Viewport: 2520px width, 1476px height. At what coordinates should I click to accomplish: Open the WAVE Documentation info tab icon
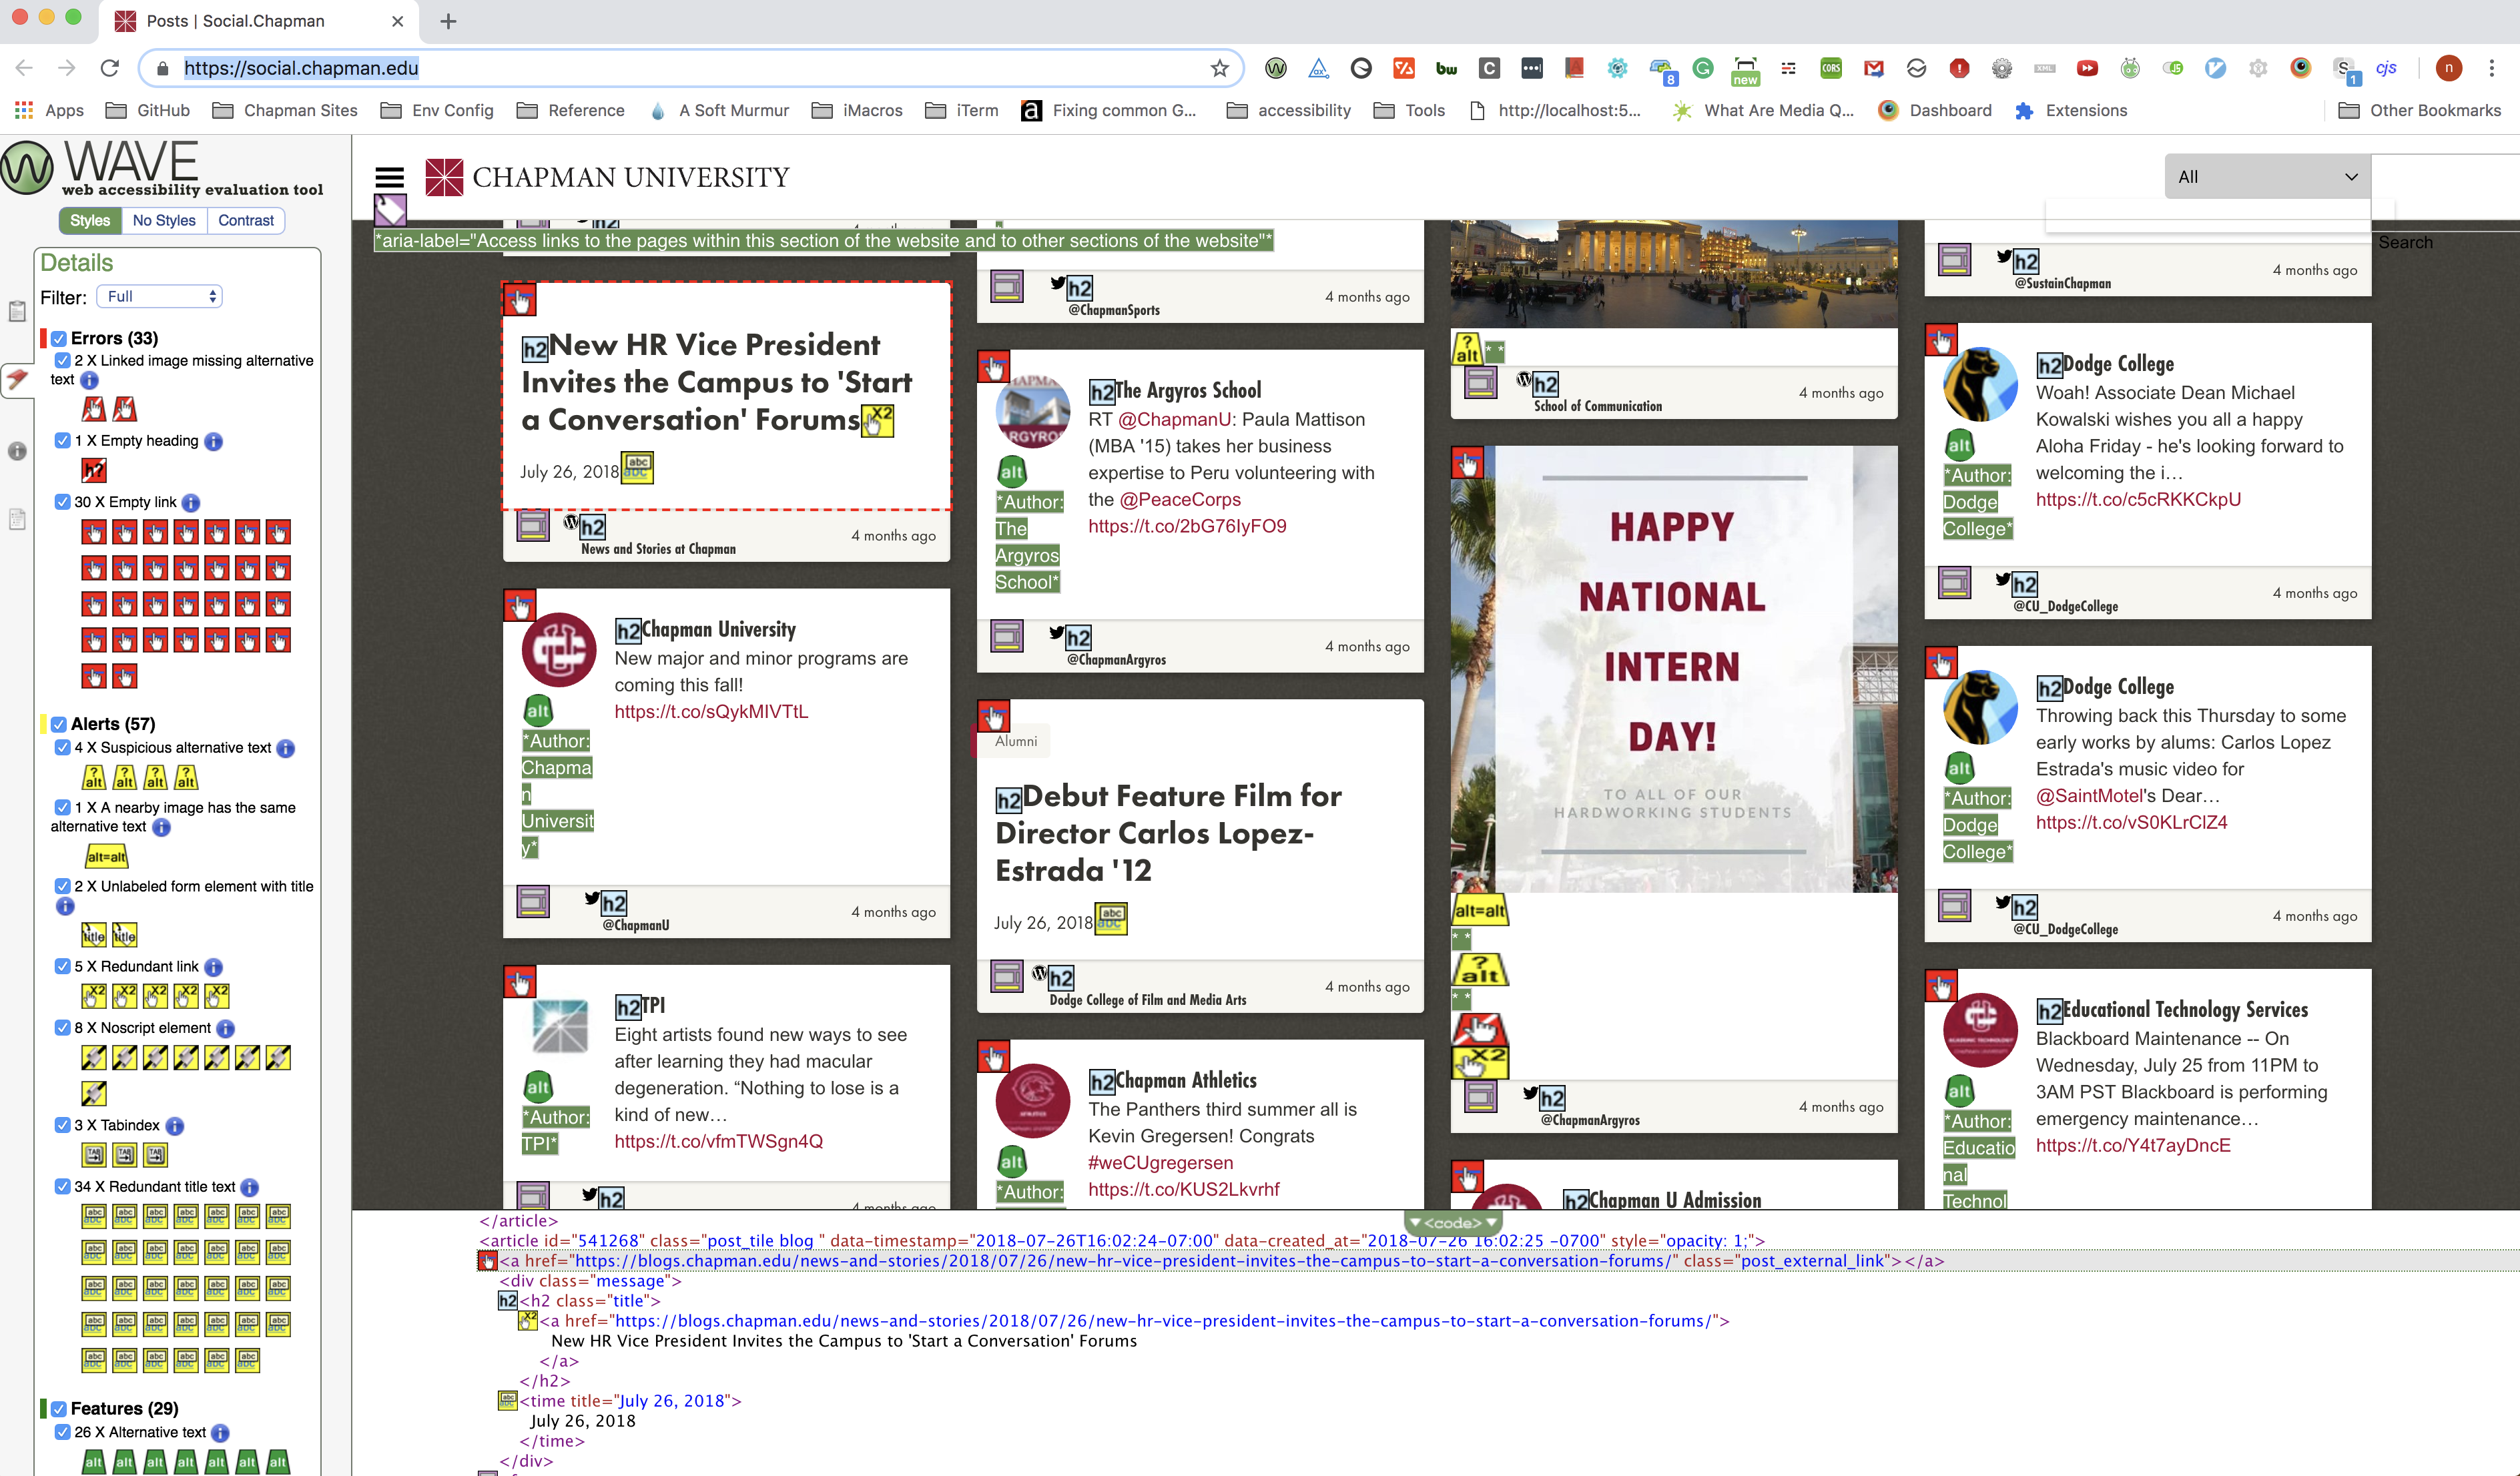point(17,451)
